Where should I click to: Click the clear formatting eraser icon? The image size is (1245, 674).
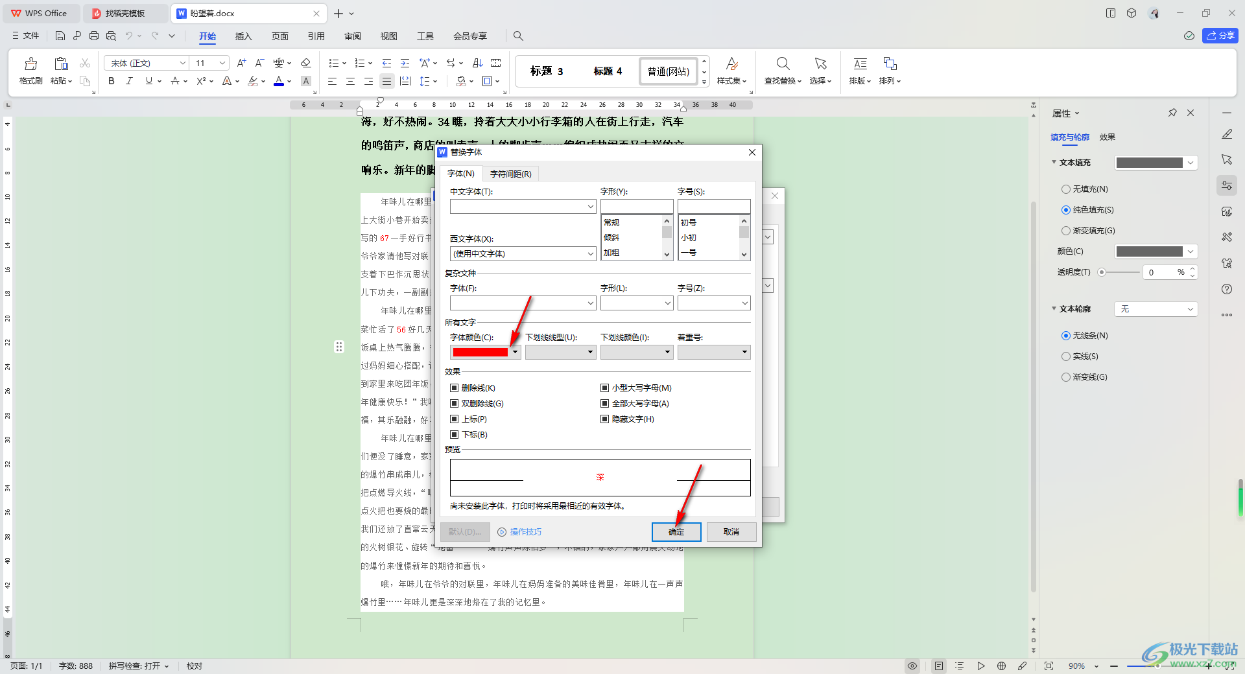[x=306, y=63]
